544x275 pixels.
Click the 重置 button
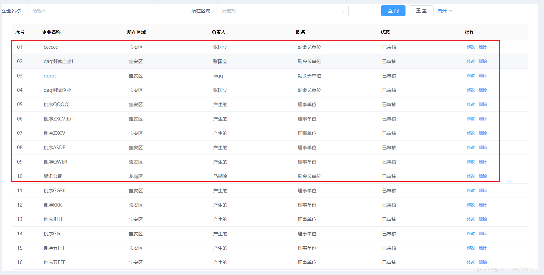pyautogui.click(x=421, y=11)
